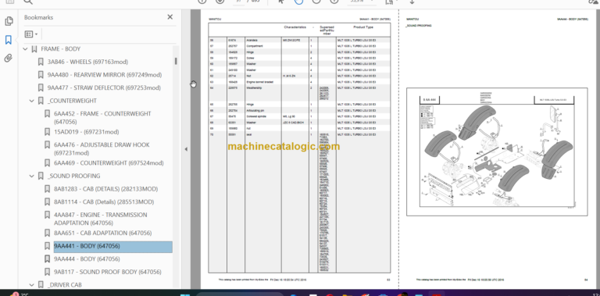Click the bookmarks panel vertical scrollbar thumb
Viewport: 600px width, 296px height.
click(176, 61)
